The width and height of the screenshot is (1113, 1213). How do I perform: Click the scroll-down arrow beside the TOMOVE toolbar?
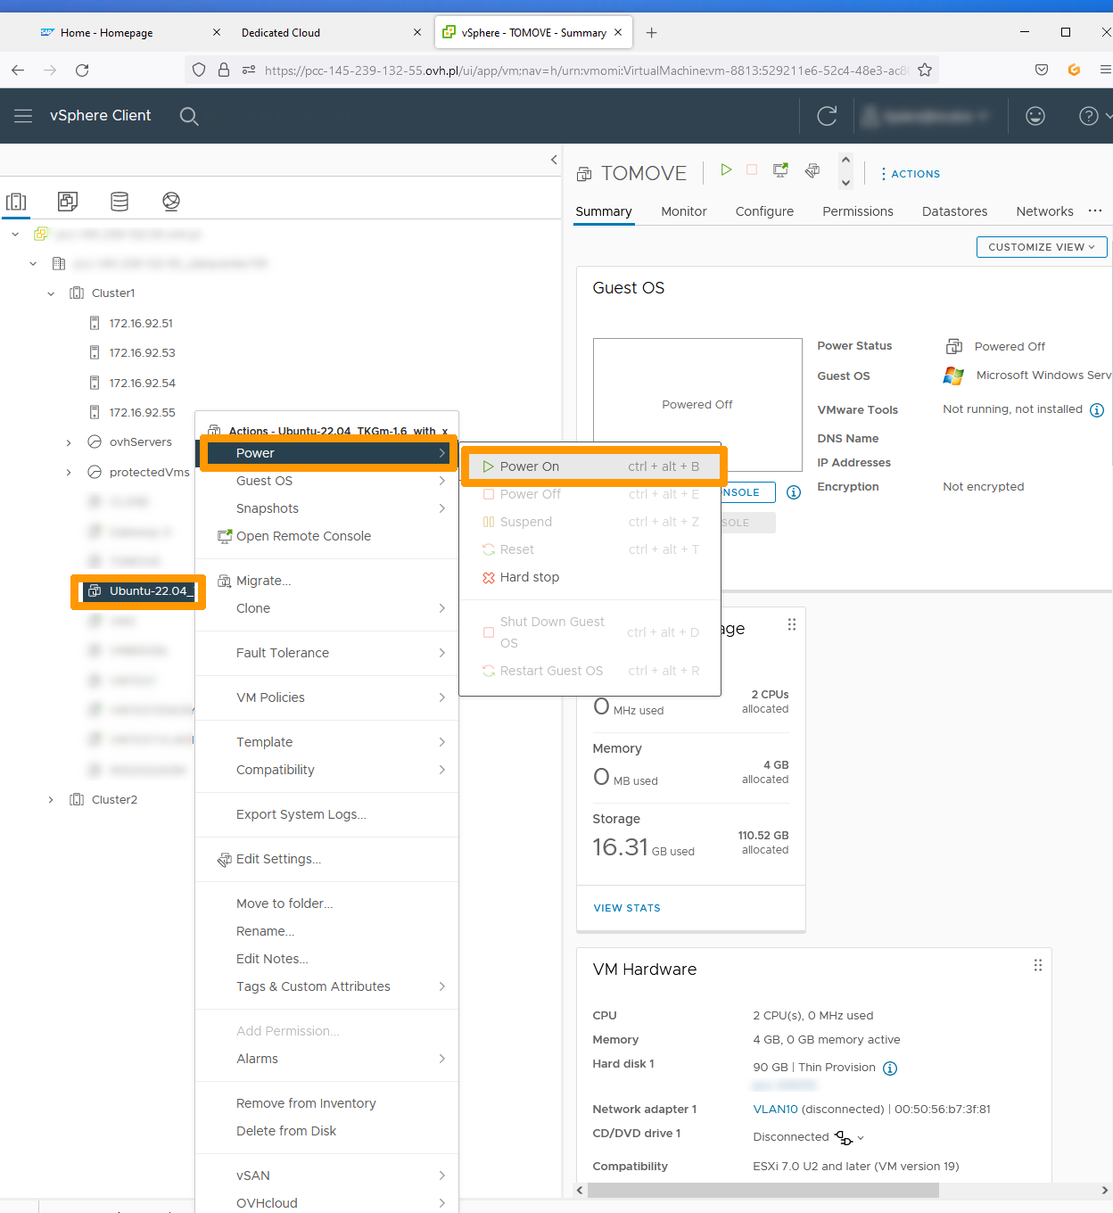[846, 183]
